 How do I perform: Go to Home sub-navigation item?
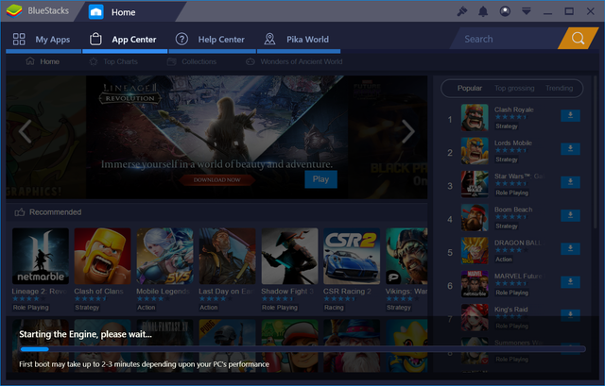point(43,61)
